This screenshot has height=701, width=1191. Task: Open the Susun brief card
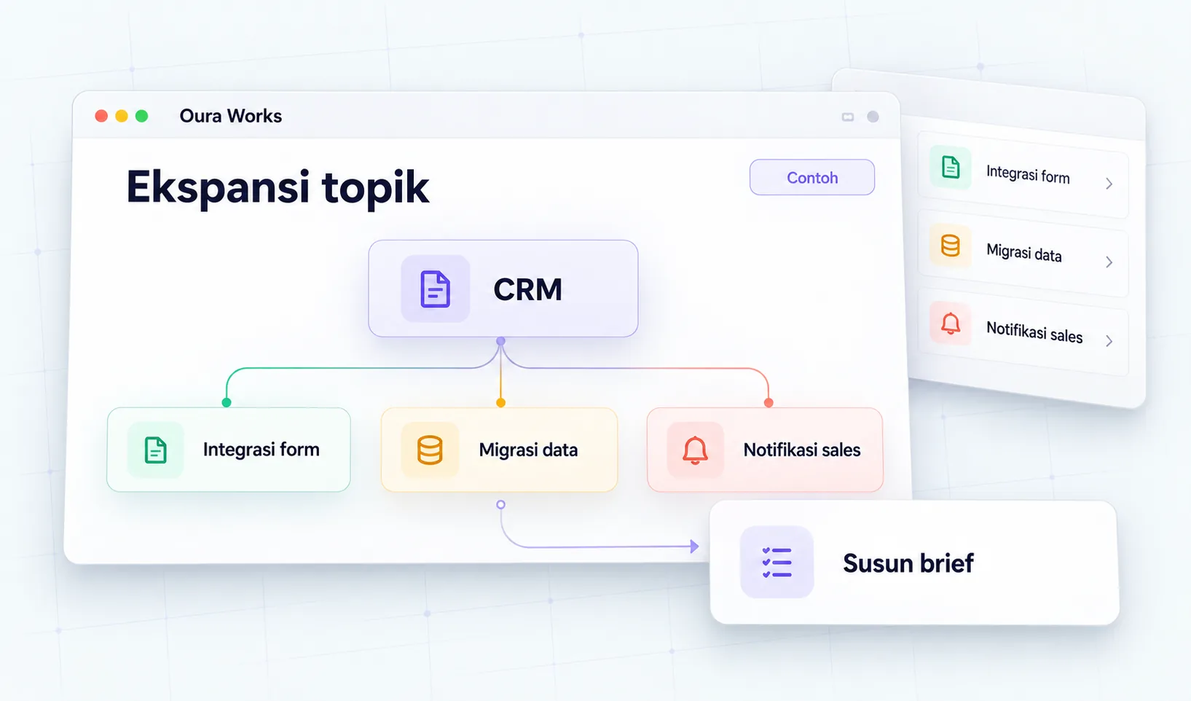914,563
